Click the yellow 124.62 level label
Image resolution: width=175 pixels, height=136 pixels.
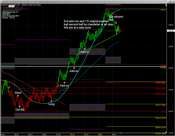coord(163,68)
